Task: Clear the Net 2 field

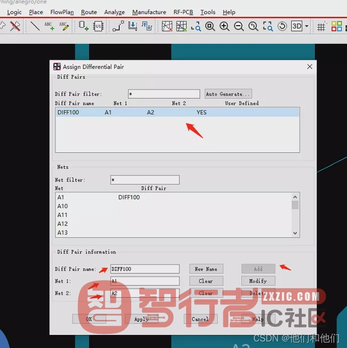Action: coord(206,293)
